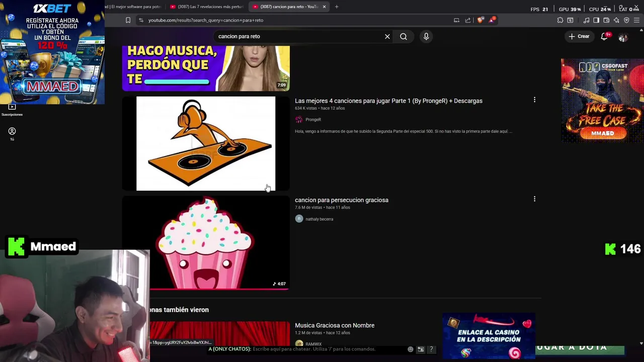Click nathaly becerra channel avatar
This screenshot has width=644, height=362.
299,219
